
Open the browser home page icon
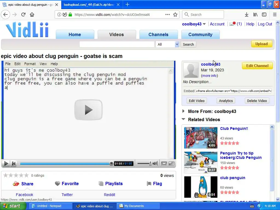click(32, 15)
